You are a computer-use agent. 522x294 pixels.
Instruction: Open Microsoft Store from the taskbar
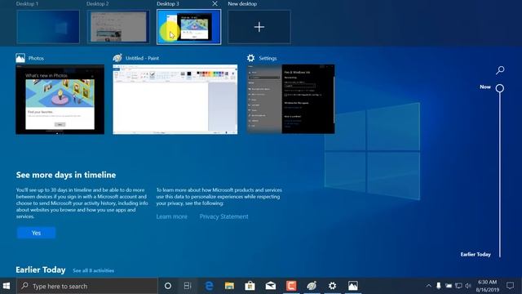tap(250, 286)
